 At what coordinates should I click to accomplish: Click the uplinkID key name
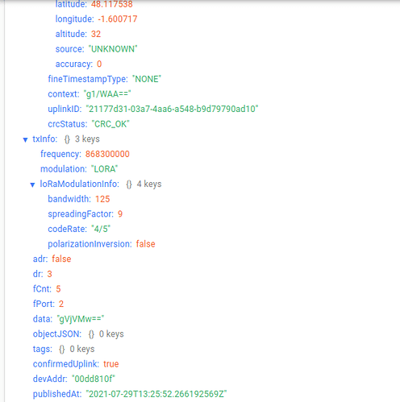tap(65, 109)
